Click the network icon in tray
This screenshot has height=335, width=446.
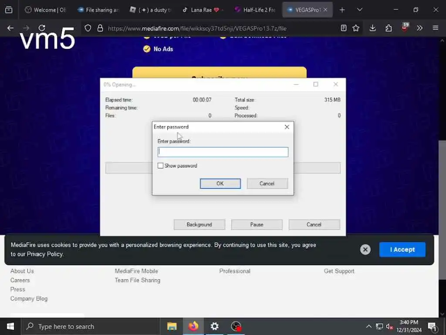tap(379, 326)
